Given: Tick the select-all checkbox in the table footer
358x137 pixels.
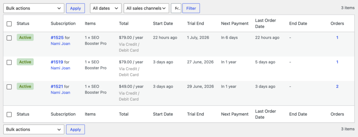Looking at the screenshot, I should point(9,114).
